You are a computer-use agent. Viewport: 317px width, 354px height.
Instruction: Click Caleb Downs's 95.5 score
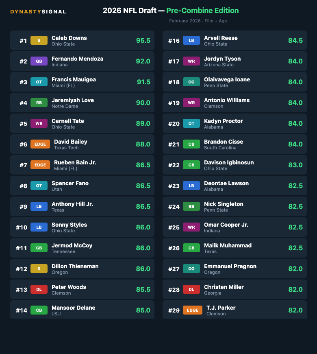(143, 41)
